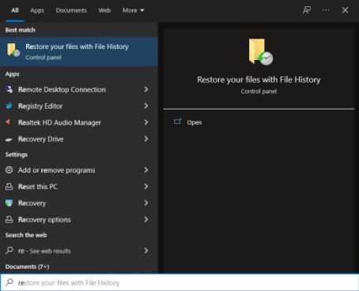
Task: Click the Realtek HD Audio Manager label
Action: tap(59, 123)
